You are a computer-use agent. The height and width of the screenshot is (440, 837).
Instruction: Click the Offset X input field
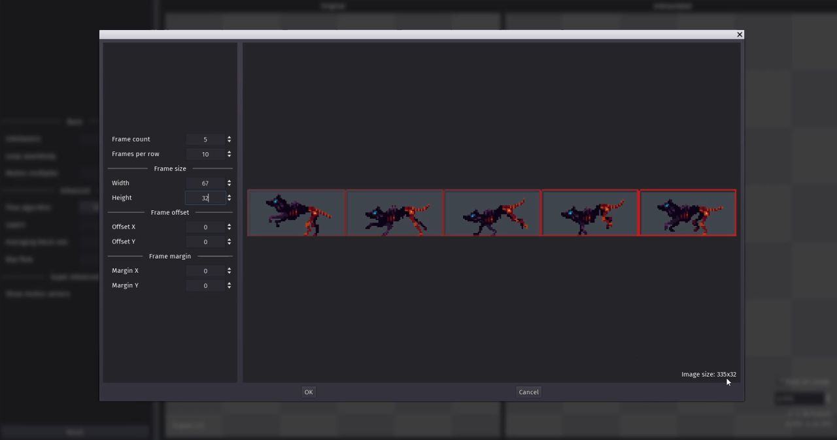tap(205, 227)
